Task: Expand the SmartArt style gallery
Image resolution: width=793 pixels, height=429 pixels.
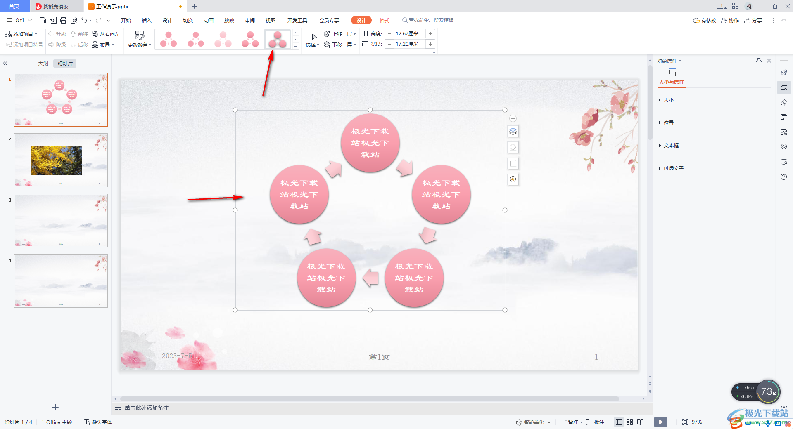Action: pos(295,47)
